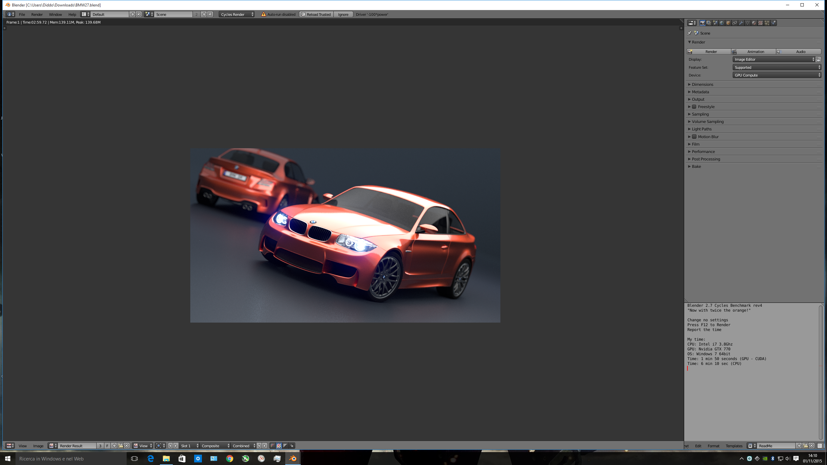Screen dimensions: 827x465
Task: Open the Image menu in image editor
Action: click(38, 446)
